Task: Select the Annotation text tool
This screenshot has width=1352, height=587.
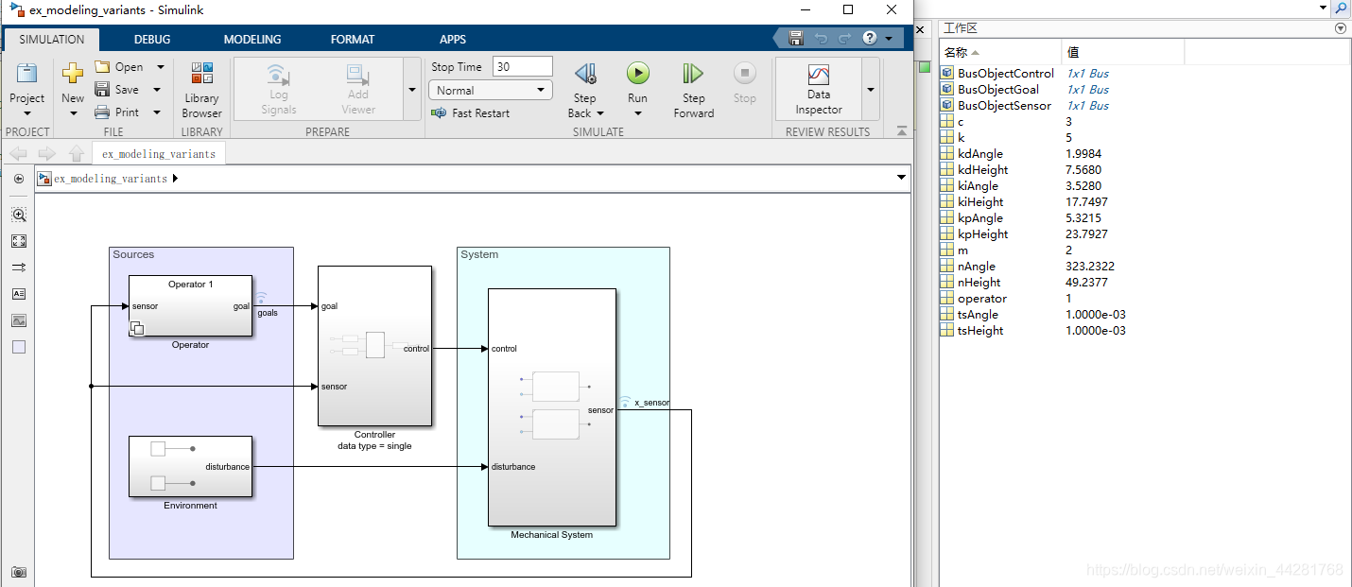Action: point(19,294)
